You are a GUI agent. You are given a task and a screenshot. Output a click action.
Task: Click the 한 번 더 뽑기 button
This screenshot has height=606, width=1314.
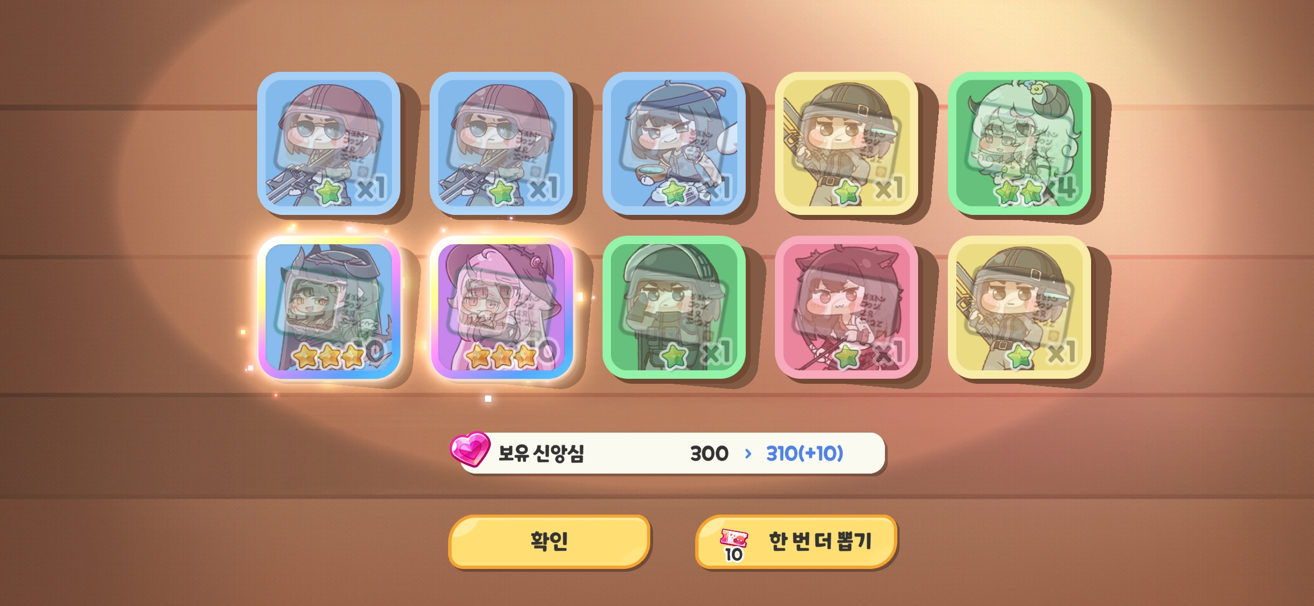[796, 541]
